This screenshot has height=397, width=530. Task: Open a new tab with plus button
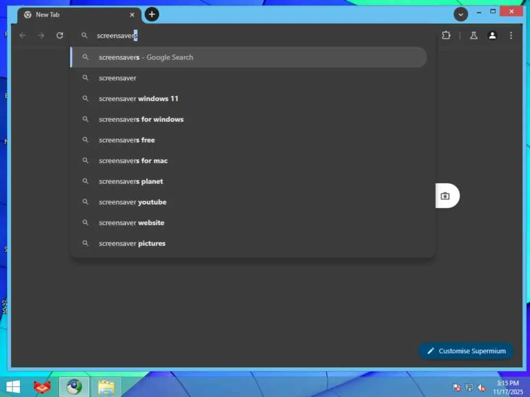click(152, 14)
